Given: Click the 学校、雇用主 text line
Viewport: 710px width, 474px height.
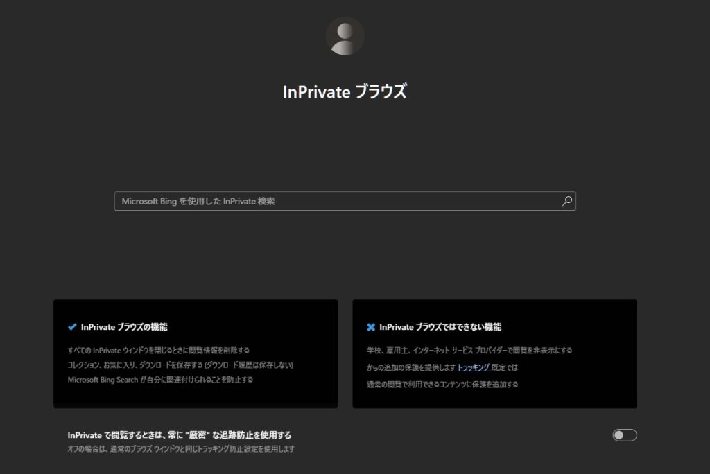Looking at the screenshot, I should click(x=469, y=351).
